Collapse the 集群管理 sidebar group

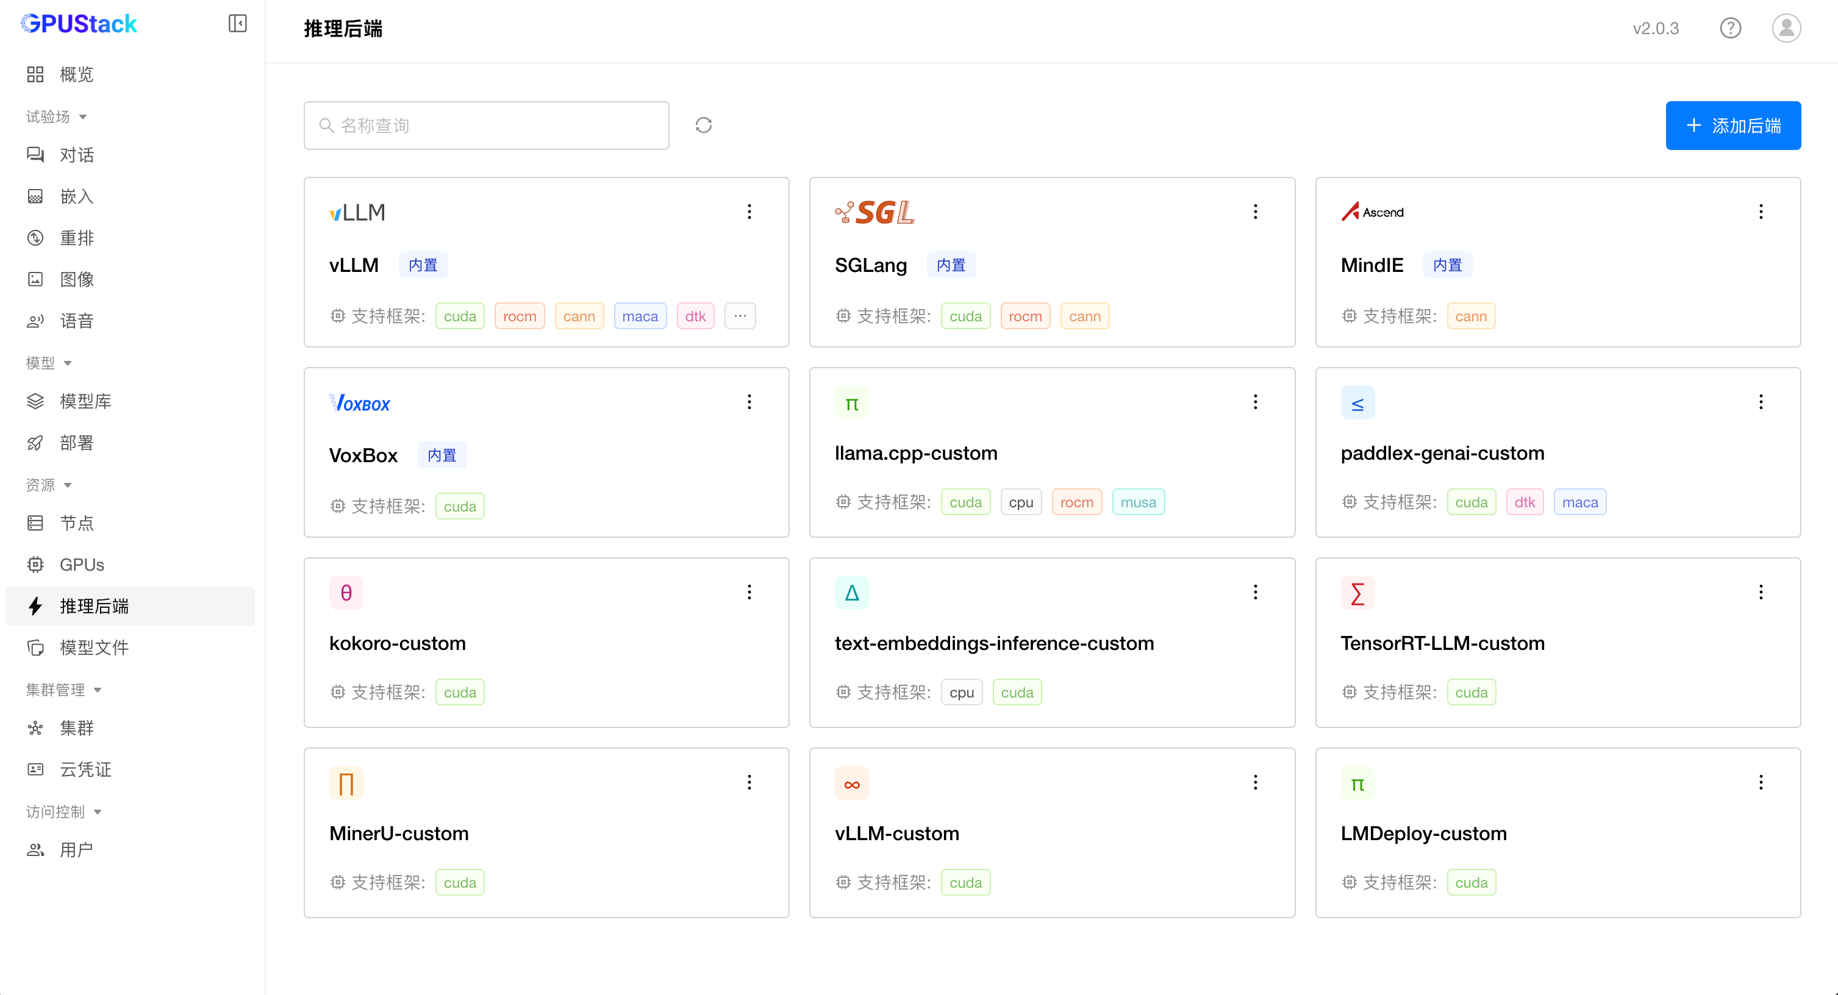(63, 690)
